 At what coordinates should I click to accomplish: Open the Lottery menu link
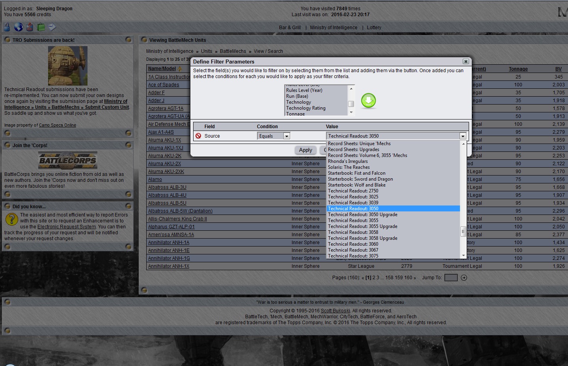(374, 28)
